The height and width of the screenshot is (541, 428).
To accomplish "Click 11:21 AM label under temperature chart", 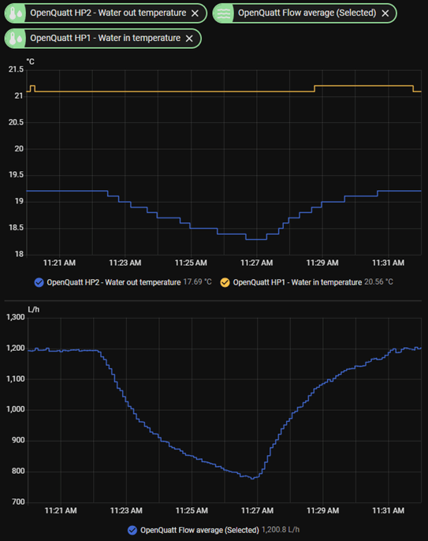I will pos(59,263).
